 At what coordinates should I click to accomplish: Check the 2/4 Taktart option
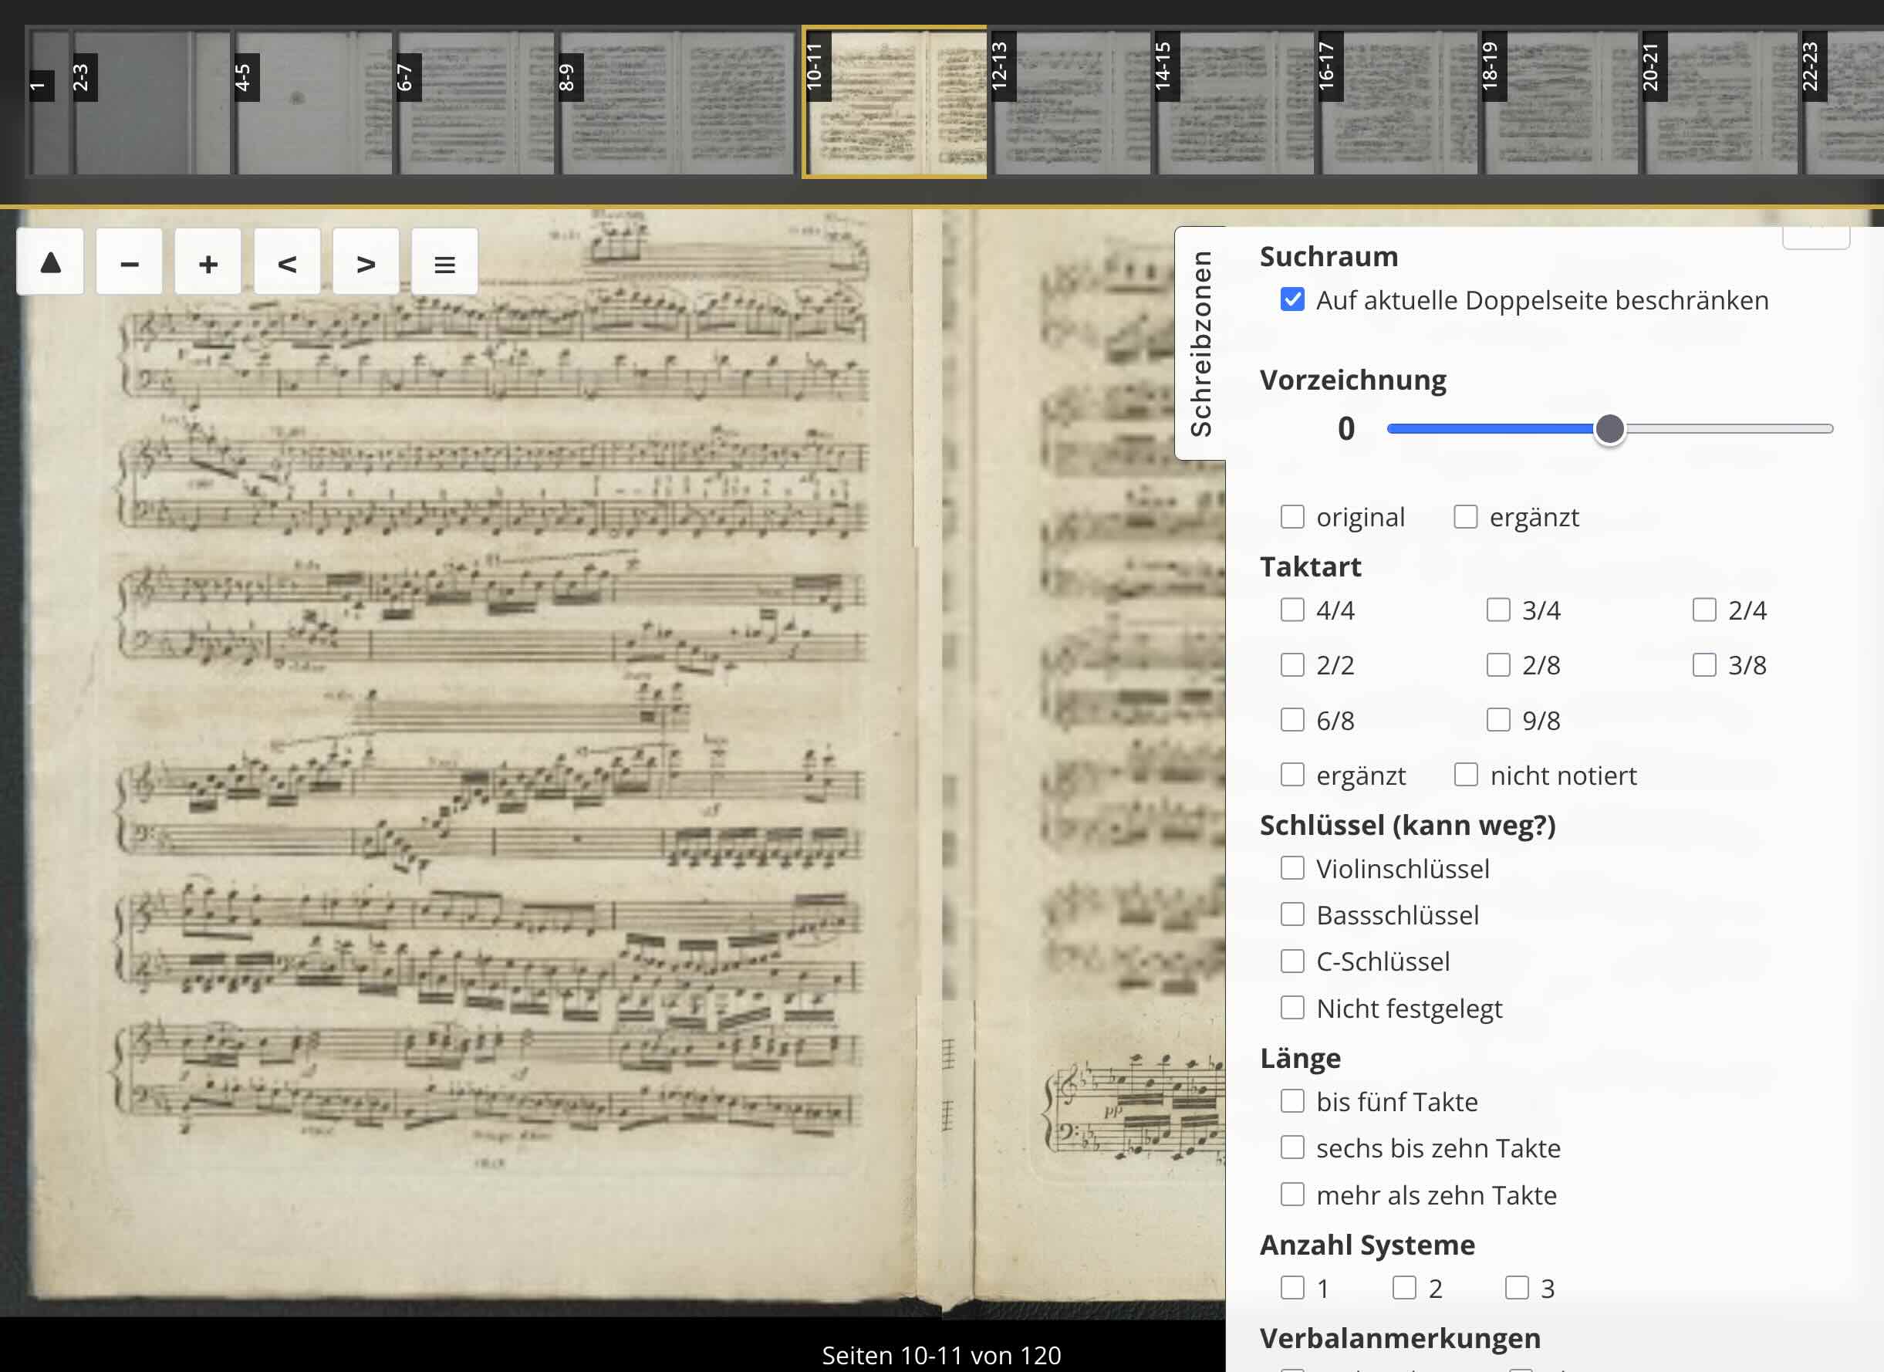[x=1703, y=609]
